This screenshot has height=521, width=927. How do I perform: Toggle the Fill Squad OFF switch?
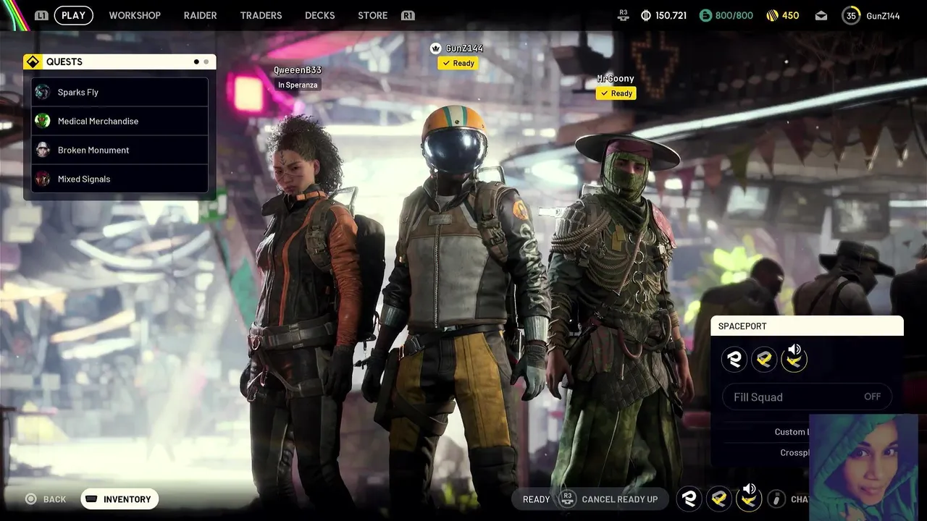(807, 397)
